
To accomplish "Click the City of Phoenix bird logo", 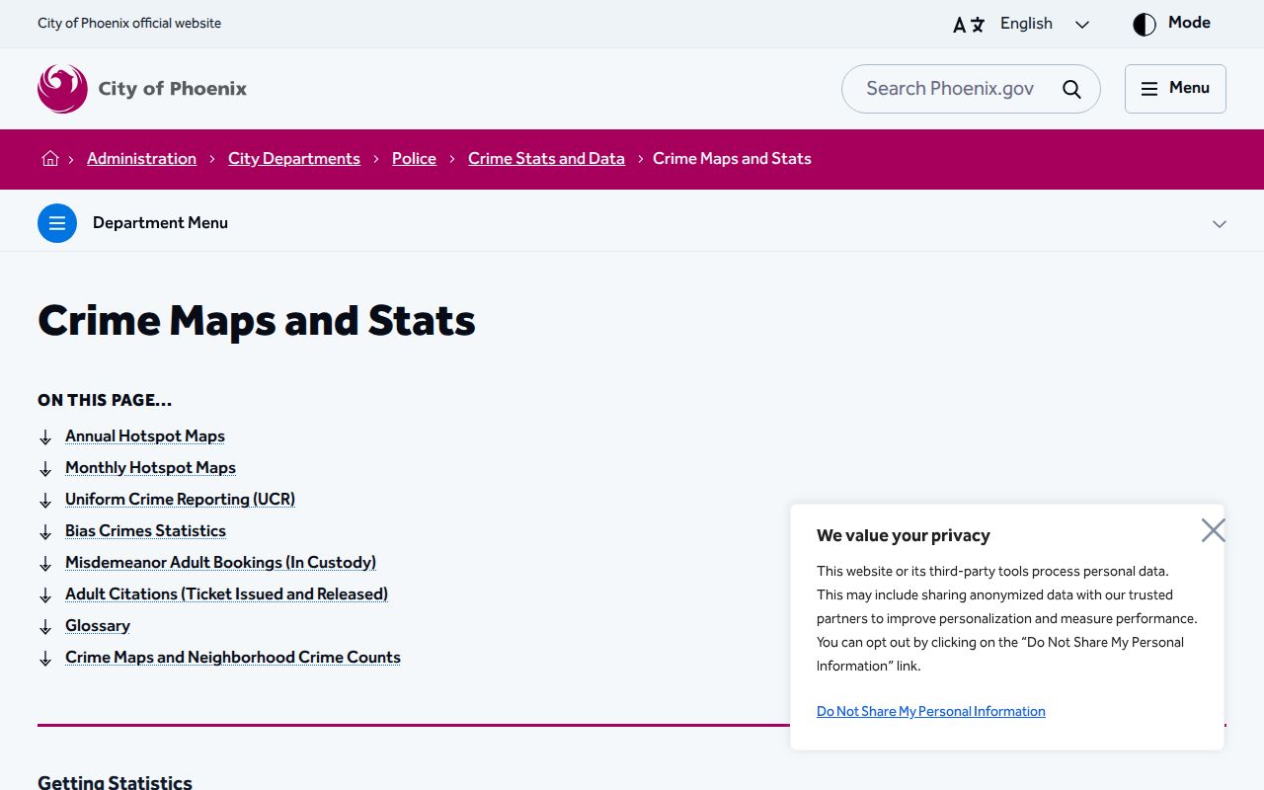I will pyautogui.click(x=62, y=89).
